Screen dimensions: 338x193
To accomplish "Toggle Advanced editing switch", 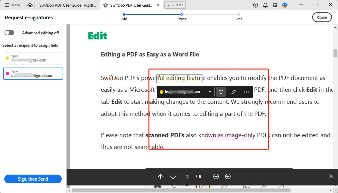I will 9,33.
